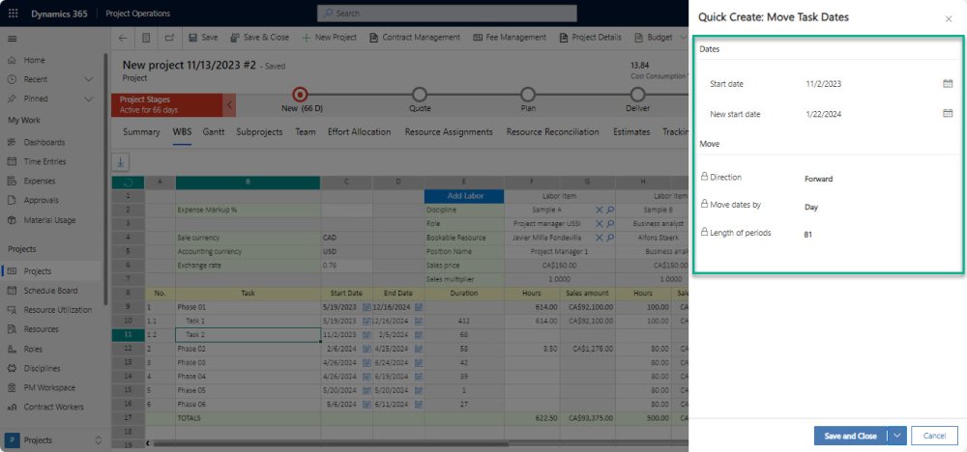Click the grid select-all corner icon
Screen dimensions: 967x452
click(x=128, y=183)
